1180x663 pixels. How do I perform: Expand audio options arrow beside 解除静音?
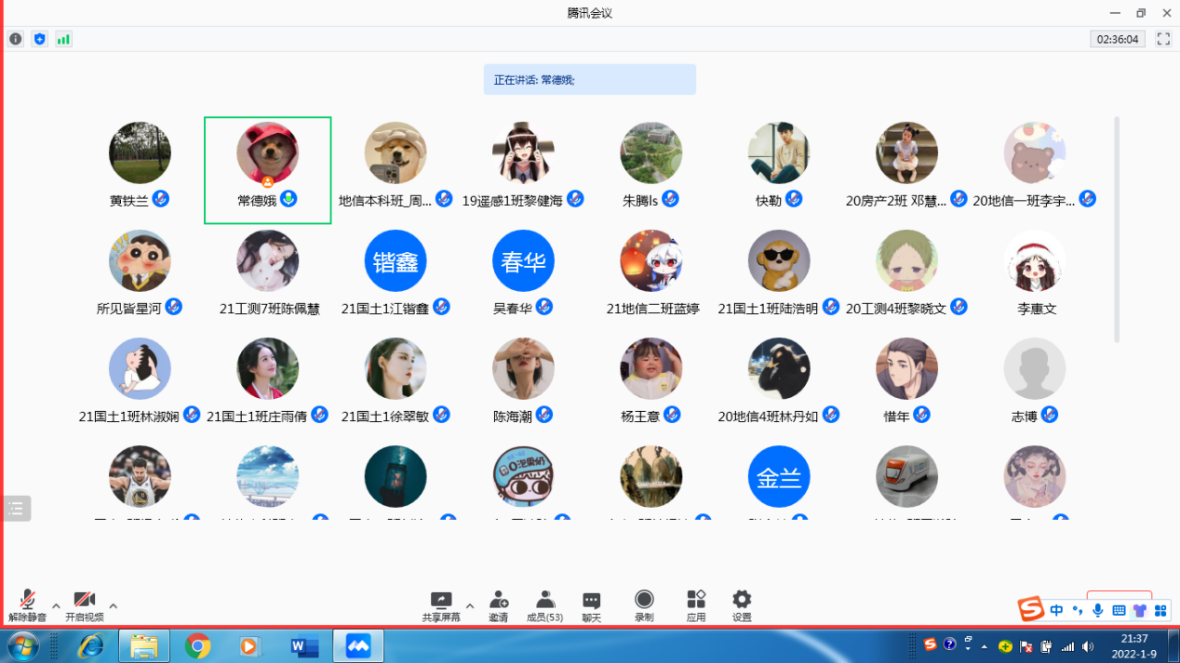click(56, 606)
